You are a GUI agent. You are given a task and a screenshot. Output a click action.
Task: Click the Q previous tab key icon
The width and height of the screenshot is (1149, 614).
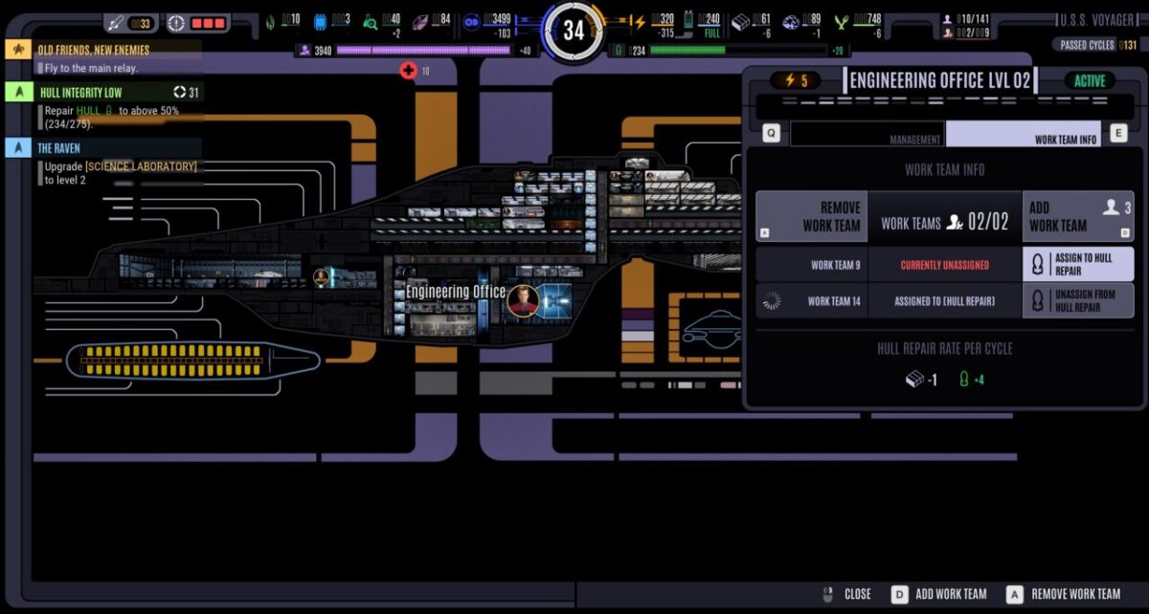pos(771,134)
